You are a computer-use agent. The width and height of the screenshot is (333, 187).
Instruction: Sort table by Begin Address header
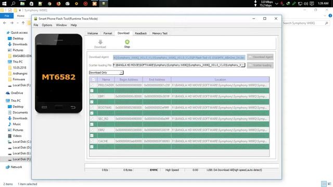[129, 79]
